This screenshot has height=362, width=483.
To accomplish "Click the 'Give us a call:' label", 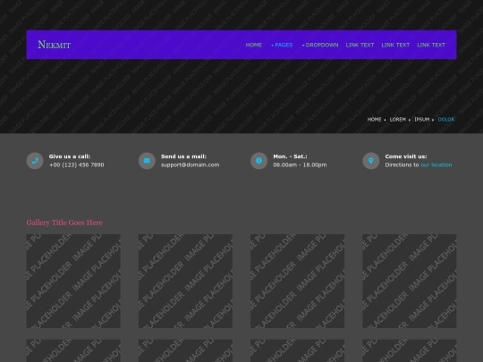I will (70, 156).
